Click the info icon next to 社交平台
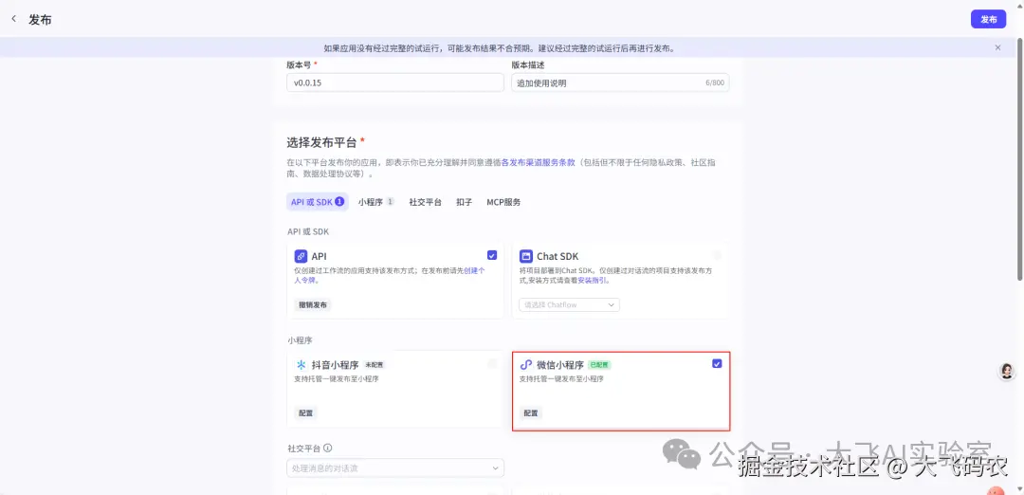 [x=328, y=448]
